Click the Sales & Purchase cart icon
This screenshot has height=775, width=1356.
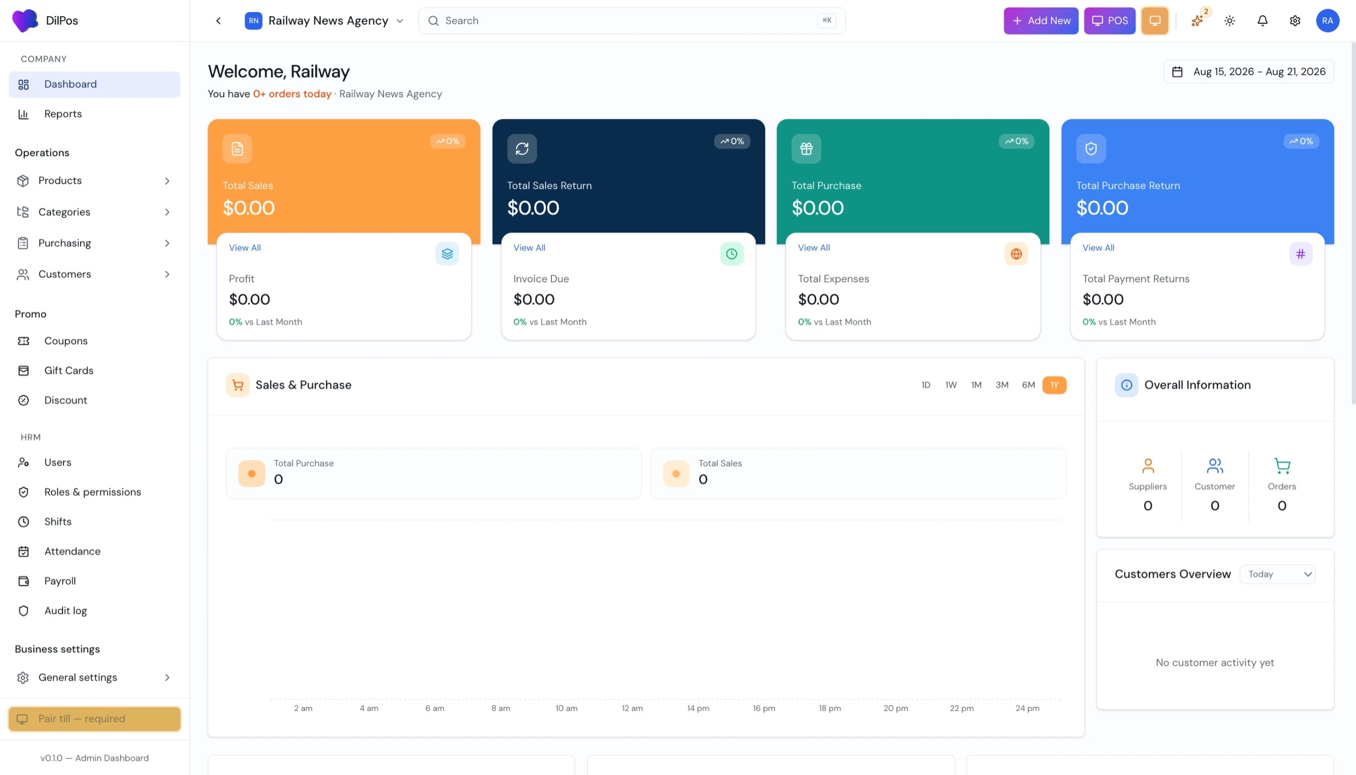point(238,385)
